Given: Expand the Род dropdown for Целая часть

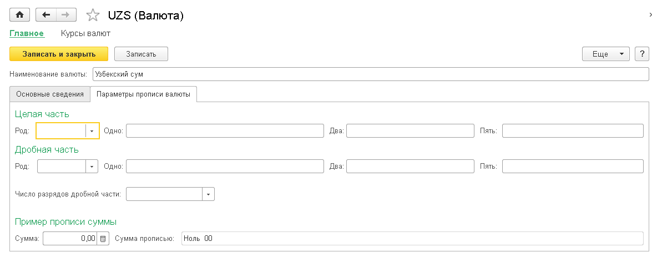Looking at the screenshot, I should click(x=92, y=130).
